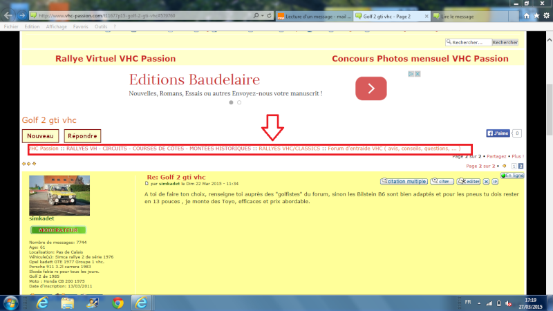Close the 'Golf 2 gti vhc - Page 2' tab
This screenshot has height=311, width=553.
[426, 16]
